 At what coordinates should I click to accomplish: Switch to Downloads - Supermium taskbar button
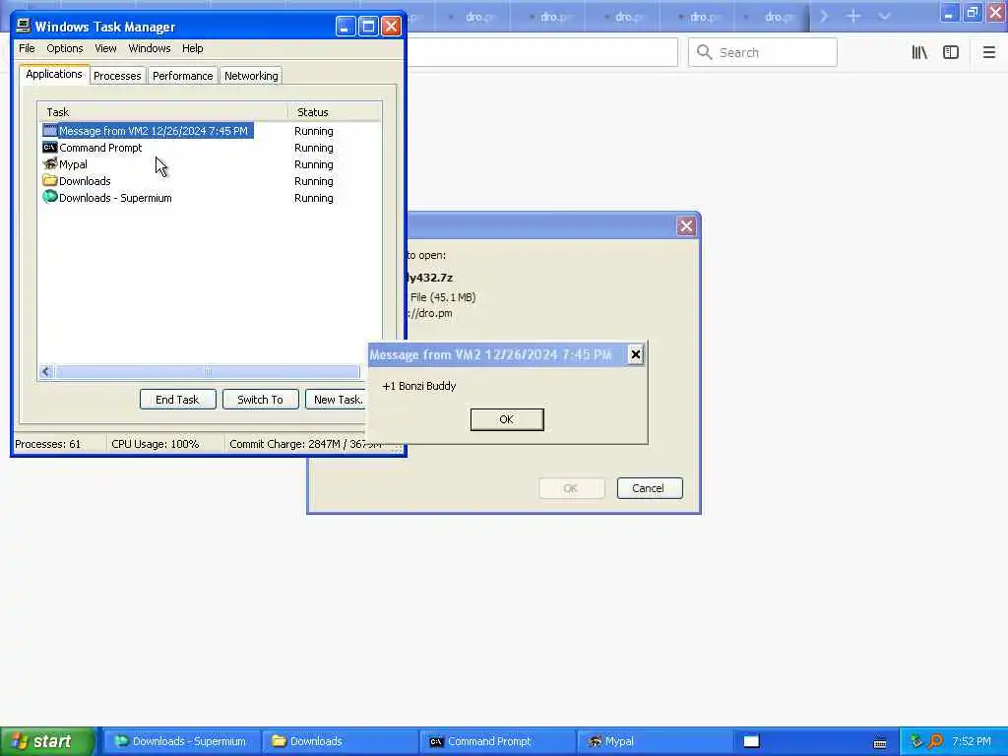tap(182, 741)
